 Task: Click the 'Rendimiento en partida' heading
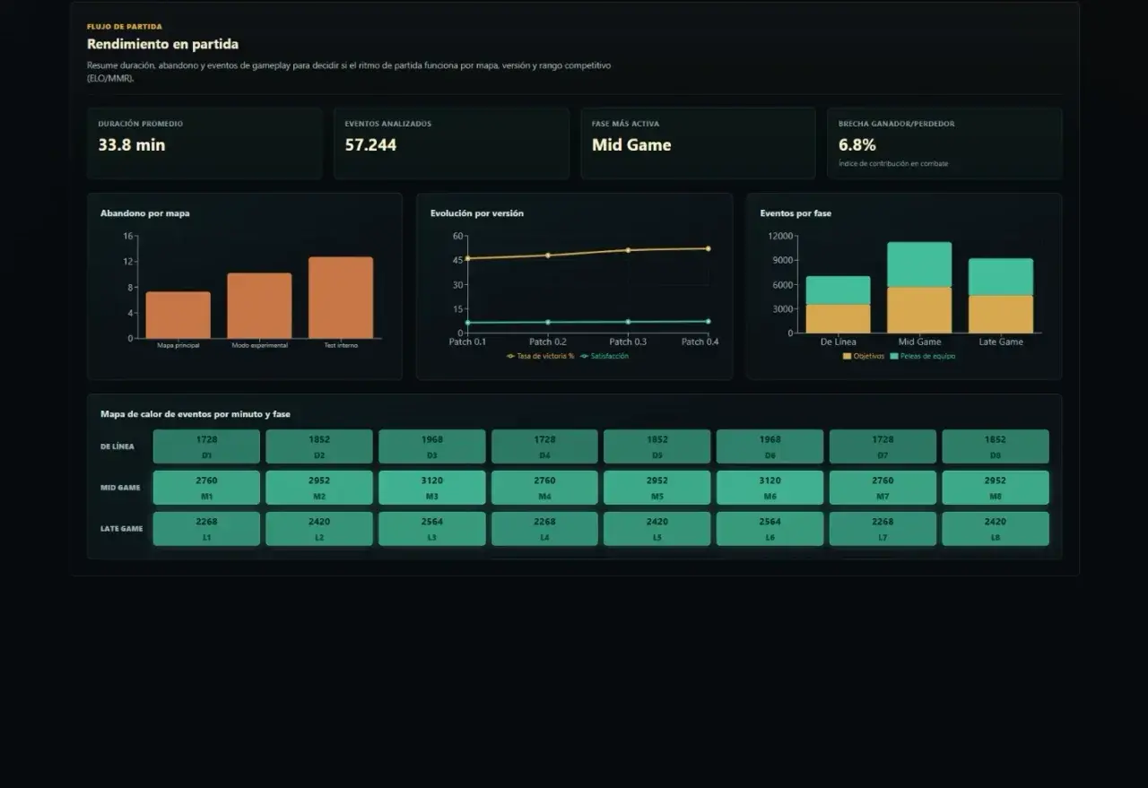coord(162,44)
